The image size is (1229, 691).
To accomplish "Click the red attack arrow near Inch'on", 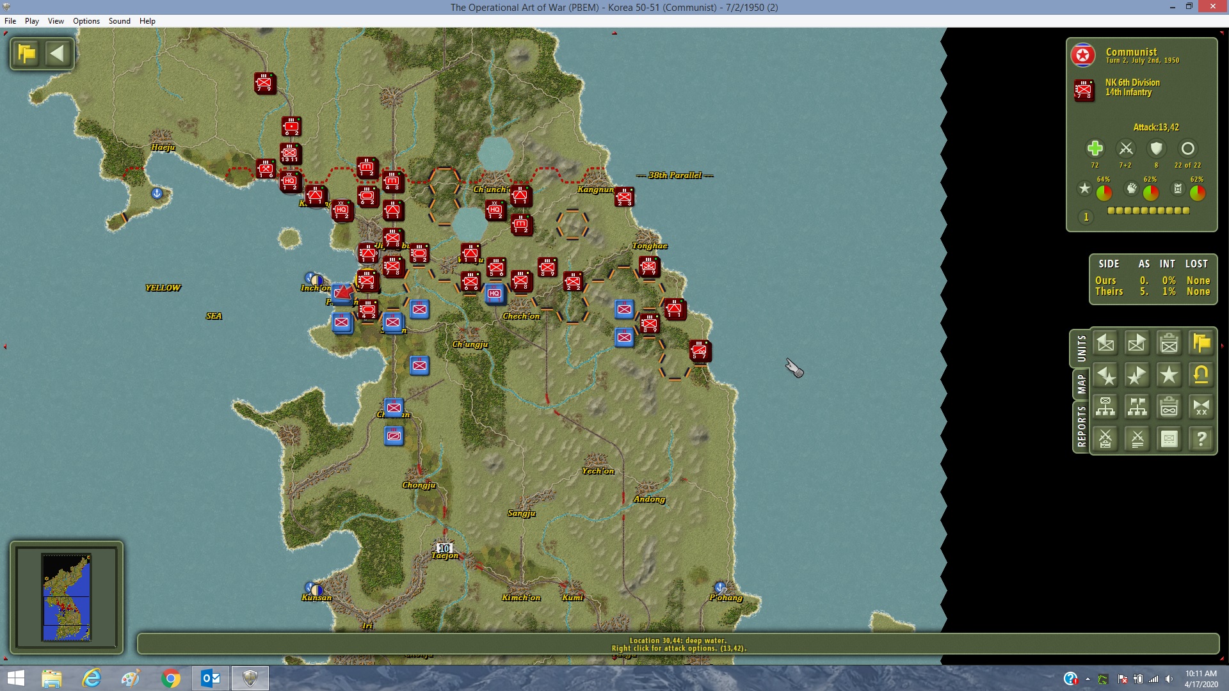I will [x=344, y=293].
